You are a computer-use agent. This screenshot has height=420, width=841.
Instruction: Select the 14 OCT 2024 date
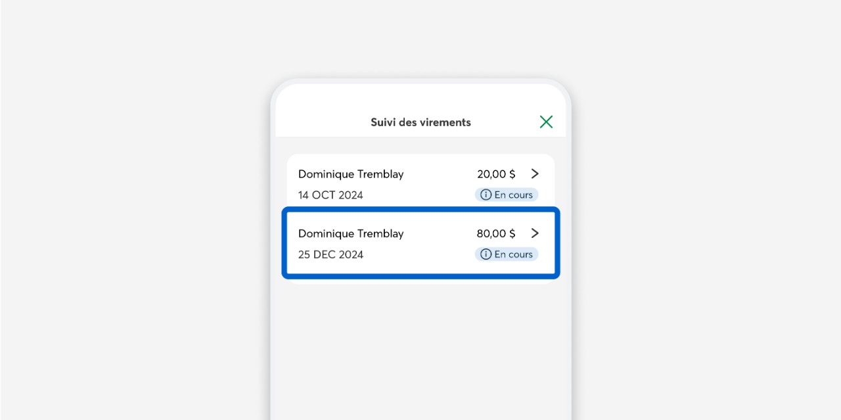[330, 195]
